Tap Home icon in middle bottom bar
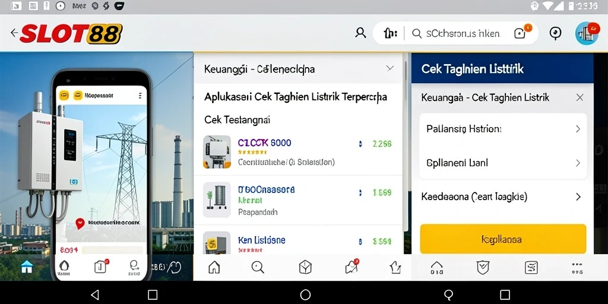 [x=214, y=267]
